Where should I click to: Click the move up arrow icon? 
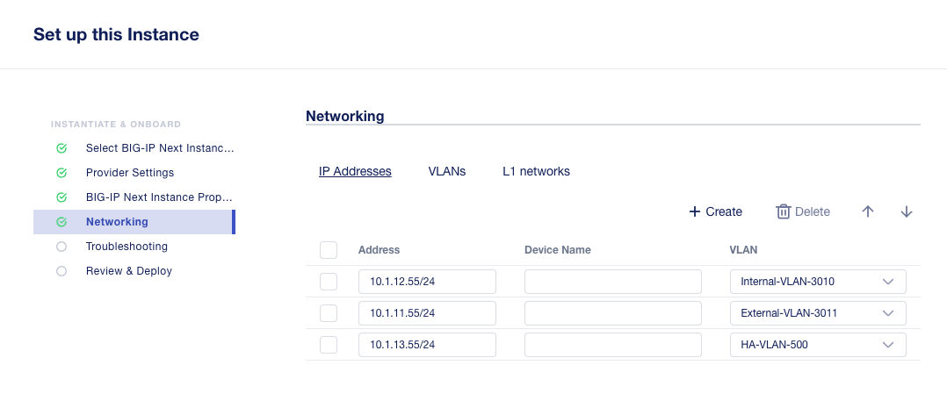[x=867, y=211]
